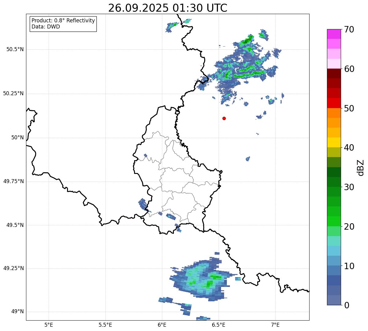Click the latitude label 49.5°N
The image size is (368, 331).
click(15, 225)
